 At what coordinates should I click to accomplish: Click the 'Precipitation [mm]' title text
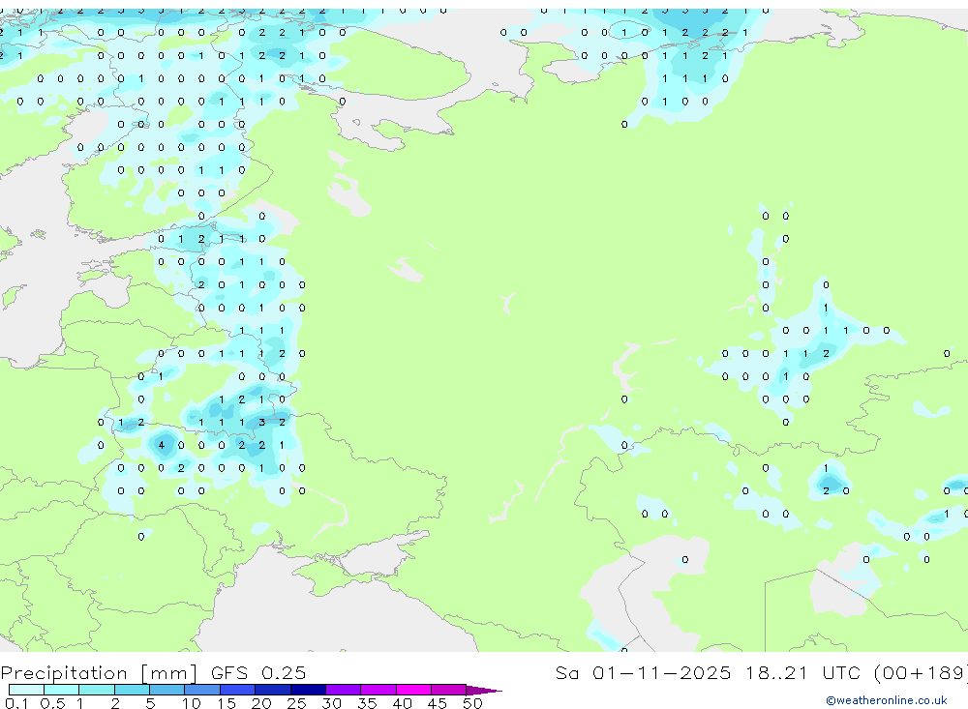[100, 672]
